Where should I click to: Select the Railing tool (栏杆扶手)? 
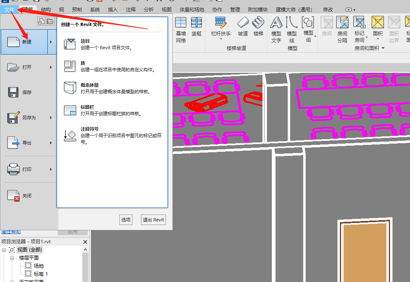[220, 26]
